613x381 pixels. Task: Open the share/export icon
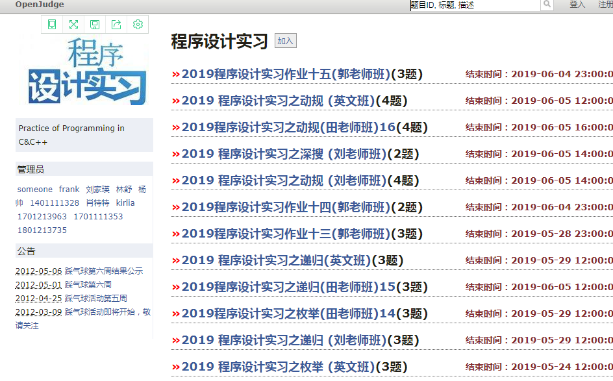coord(116,24)
